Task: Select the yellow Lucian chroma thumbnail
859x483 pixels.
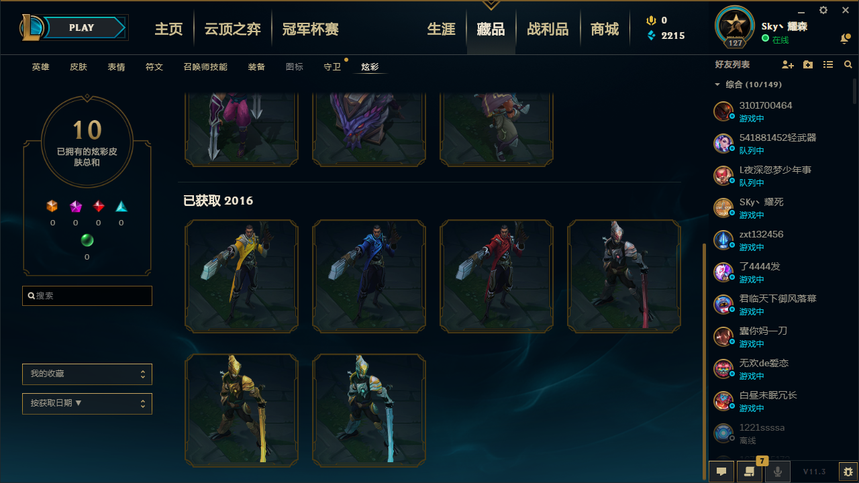Action: pyautogui.click(x=242, y=276)
